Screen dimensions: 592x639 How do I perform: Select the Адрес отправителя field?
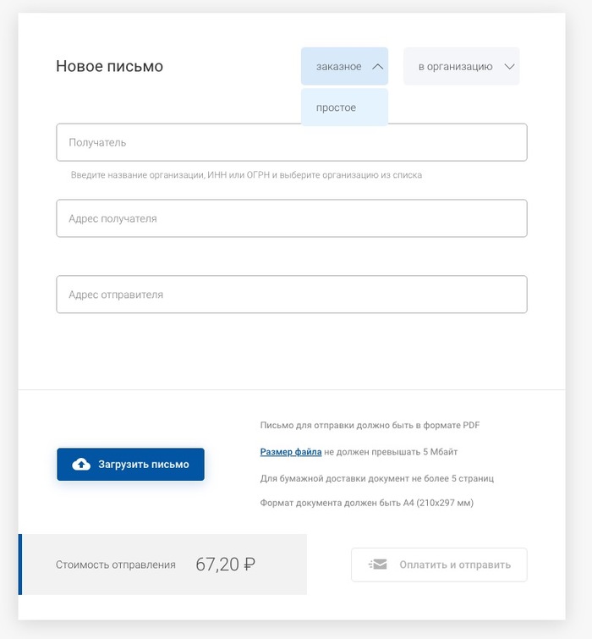click(x=292, y=295)
